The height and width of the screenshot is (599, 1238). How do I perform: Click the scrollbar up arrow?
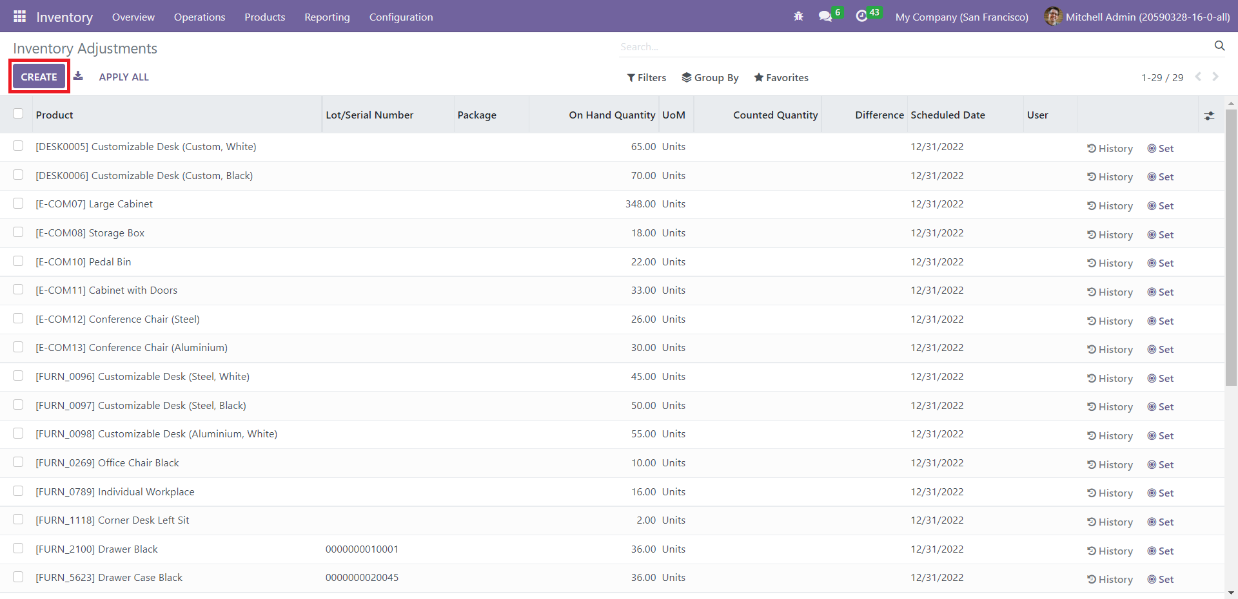[x=1231, y=103]
